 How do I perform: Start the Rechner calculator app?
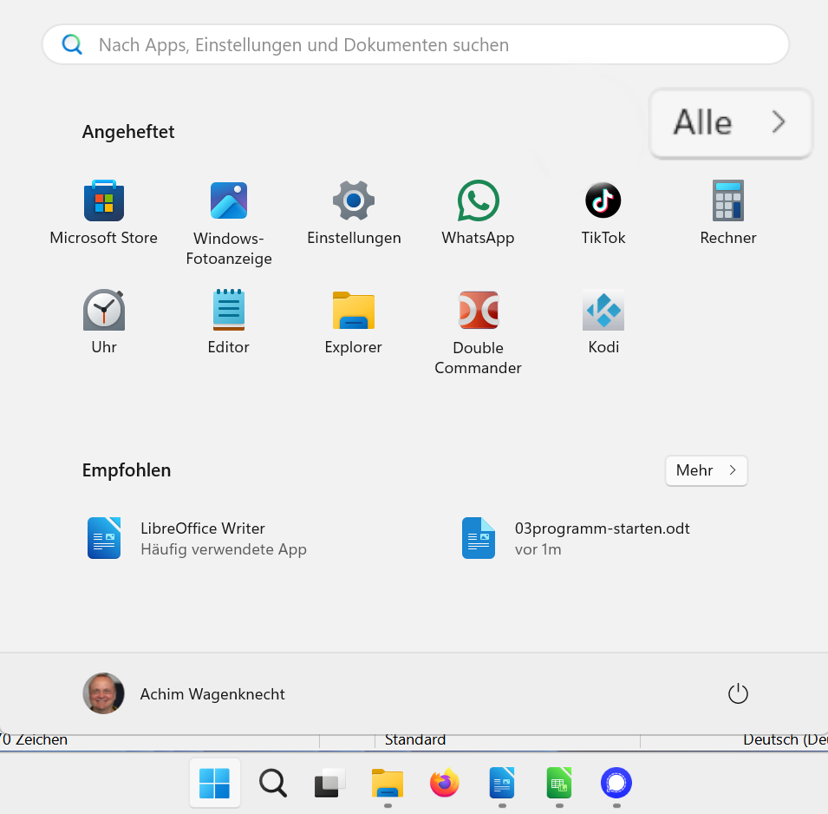[728, 212]
